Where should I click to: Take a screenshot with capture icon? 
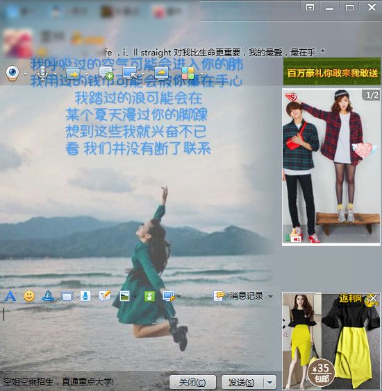(169, 296)
